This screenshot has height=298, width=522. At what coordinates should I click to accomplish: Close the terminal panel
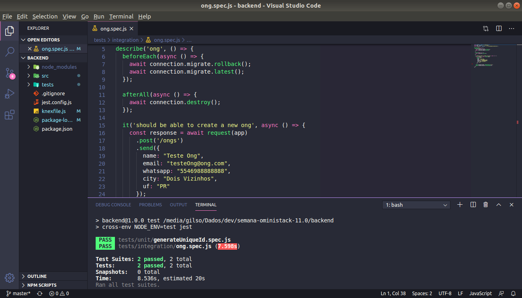point(512,205)
